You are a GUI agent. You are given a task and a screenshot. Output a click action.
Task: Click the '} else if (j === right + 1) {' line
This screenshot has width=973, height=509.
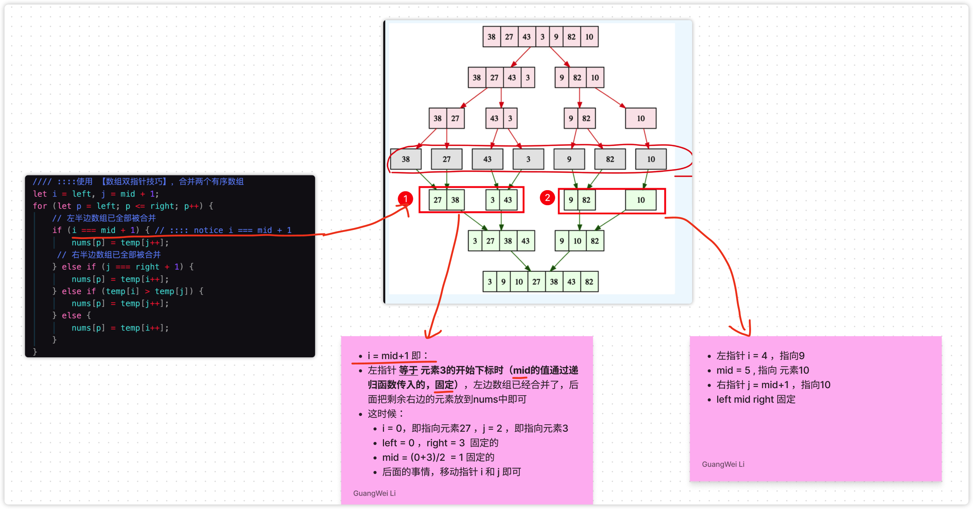(123, 267)
